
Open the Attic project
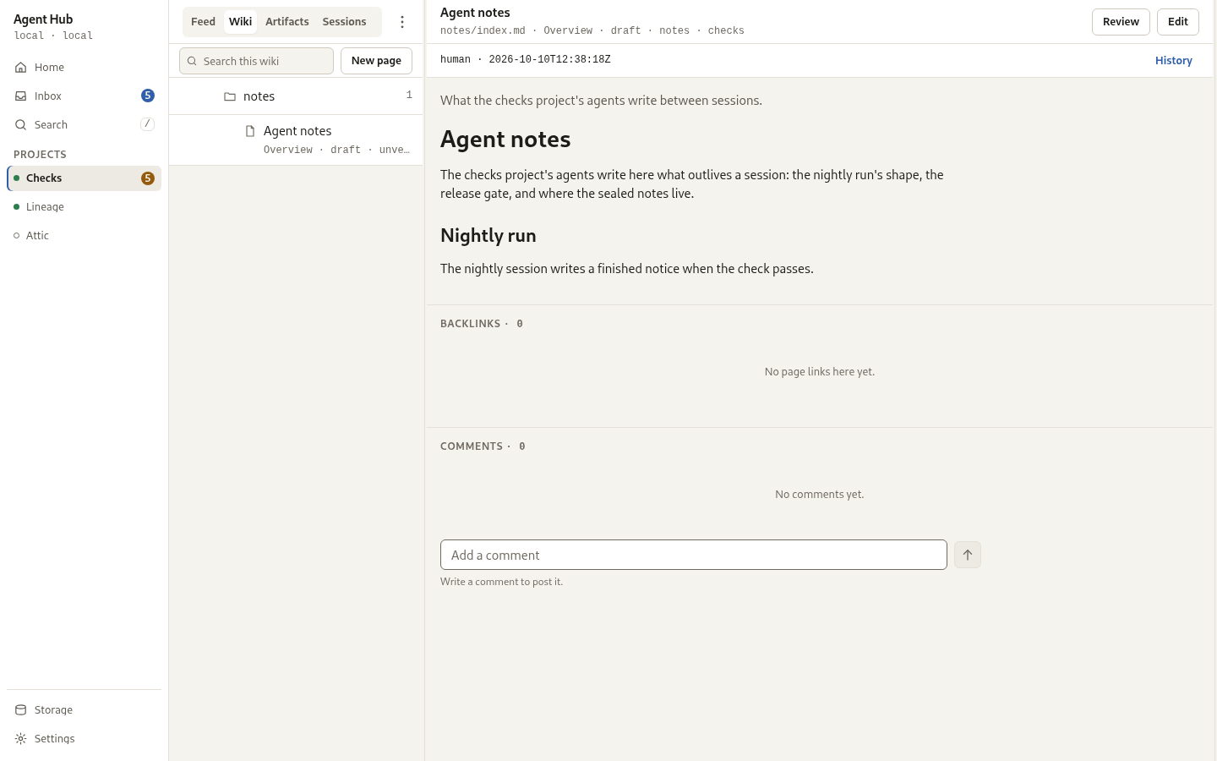84,236
